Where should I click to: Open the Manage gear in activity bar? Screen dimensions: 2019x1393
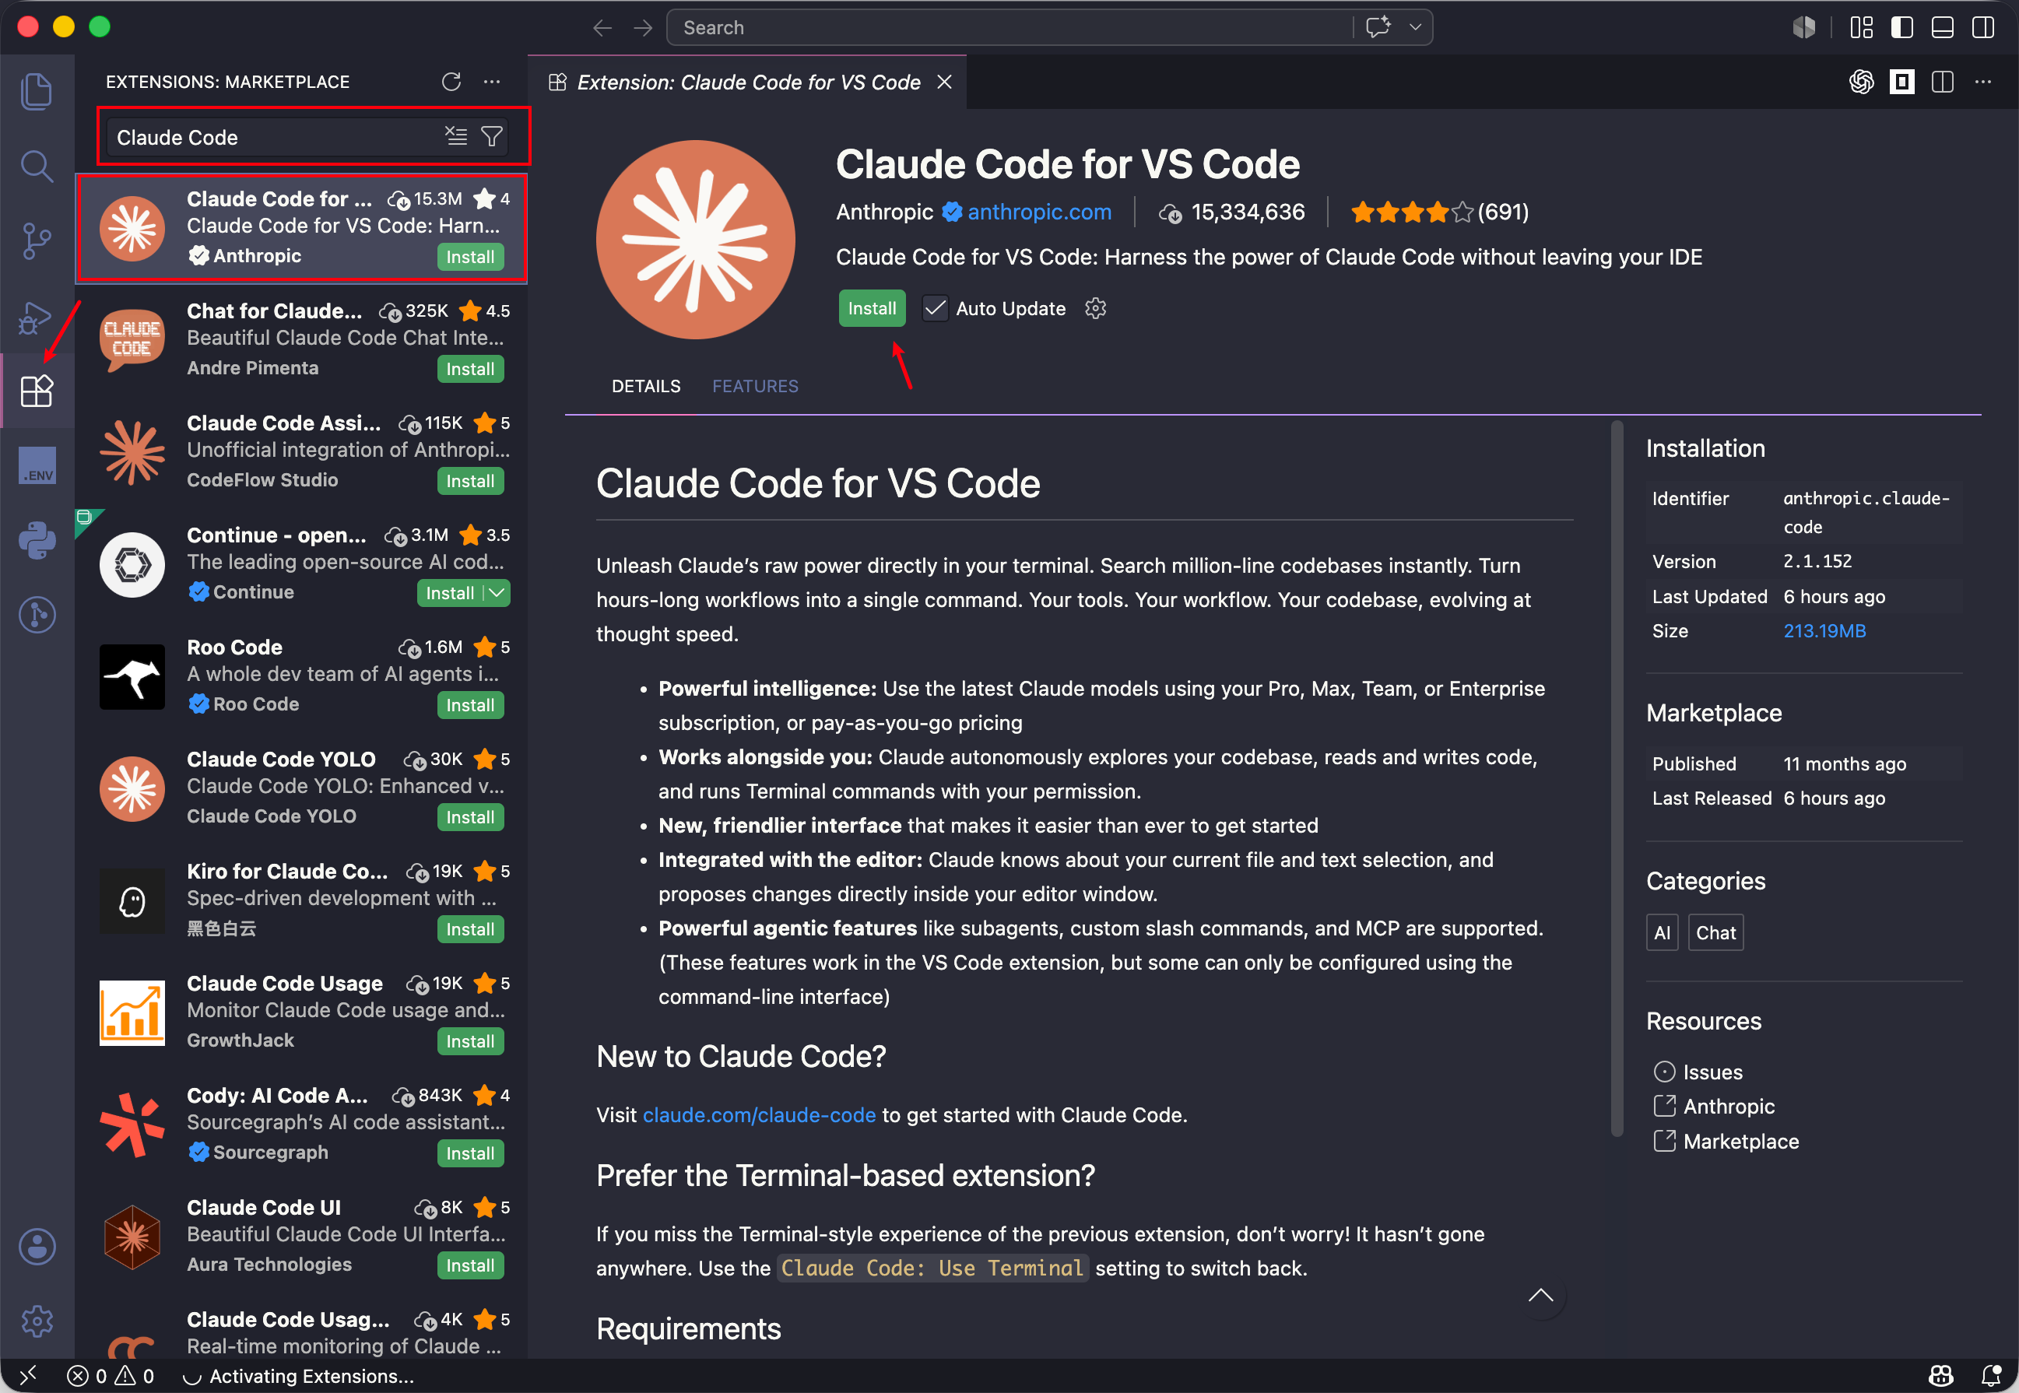point(37,1321)
